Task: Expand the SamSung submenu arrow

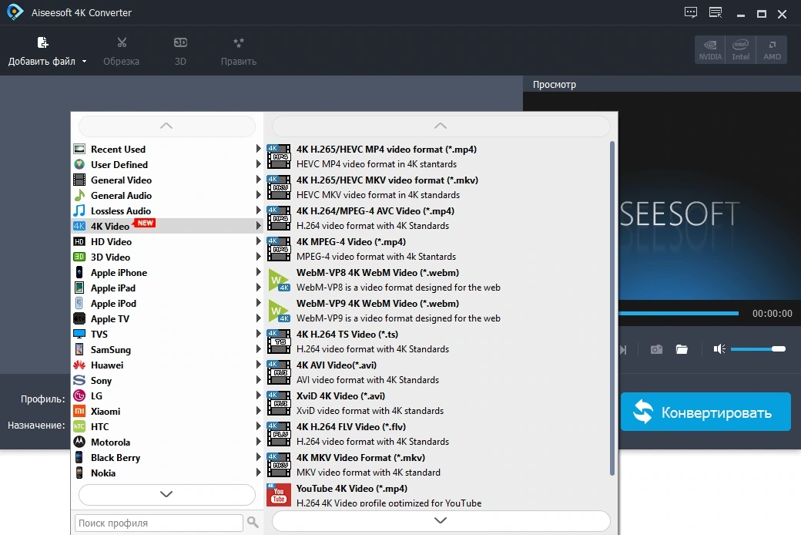Action: tap(258, 349)
